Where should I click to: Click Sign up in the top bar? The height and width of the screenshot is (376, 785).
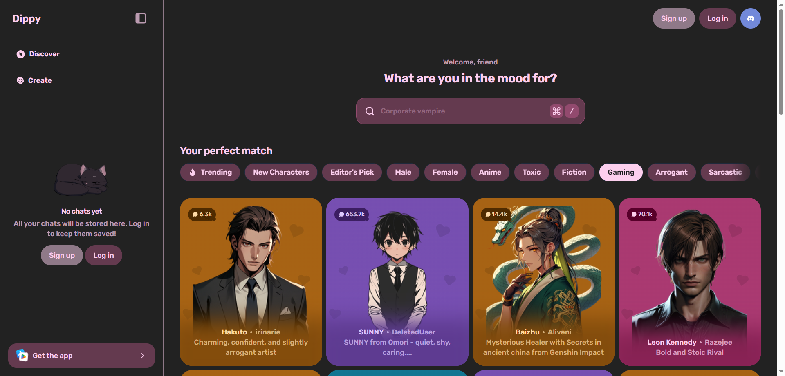[674, 18]
